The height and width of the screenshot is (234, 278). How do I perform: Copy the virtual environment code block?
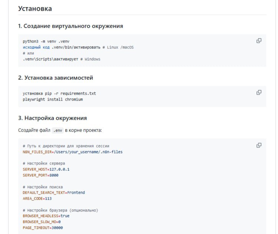pos(259,41)
